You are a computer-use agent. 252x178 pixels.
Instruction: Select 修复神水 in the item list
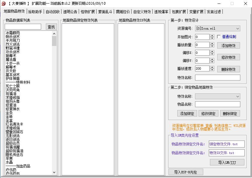13,109
